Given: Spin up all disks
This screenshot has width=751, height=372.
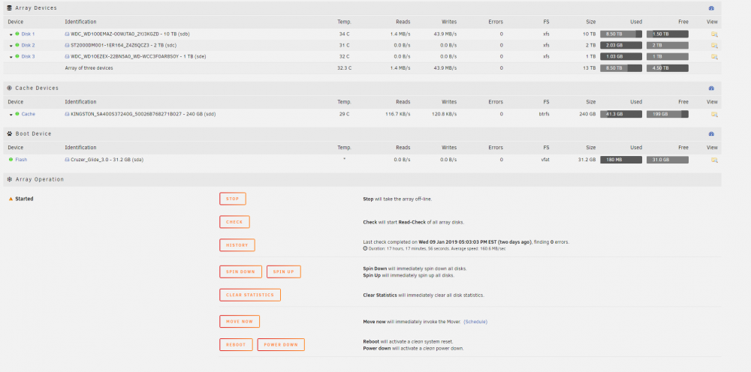Looking at the screenshot, I should pos(284,271).
